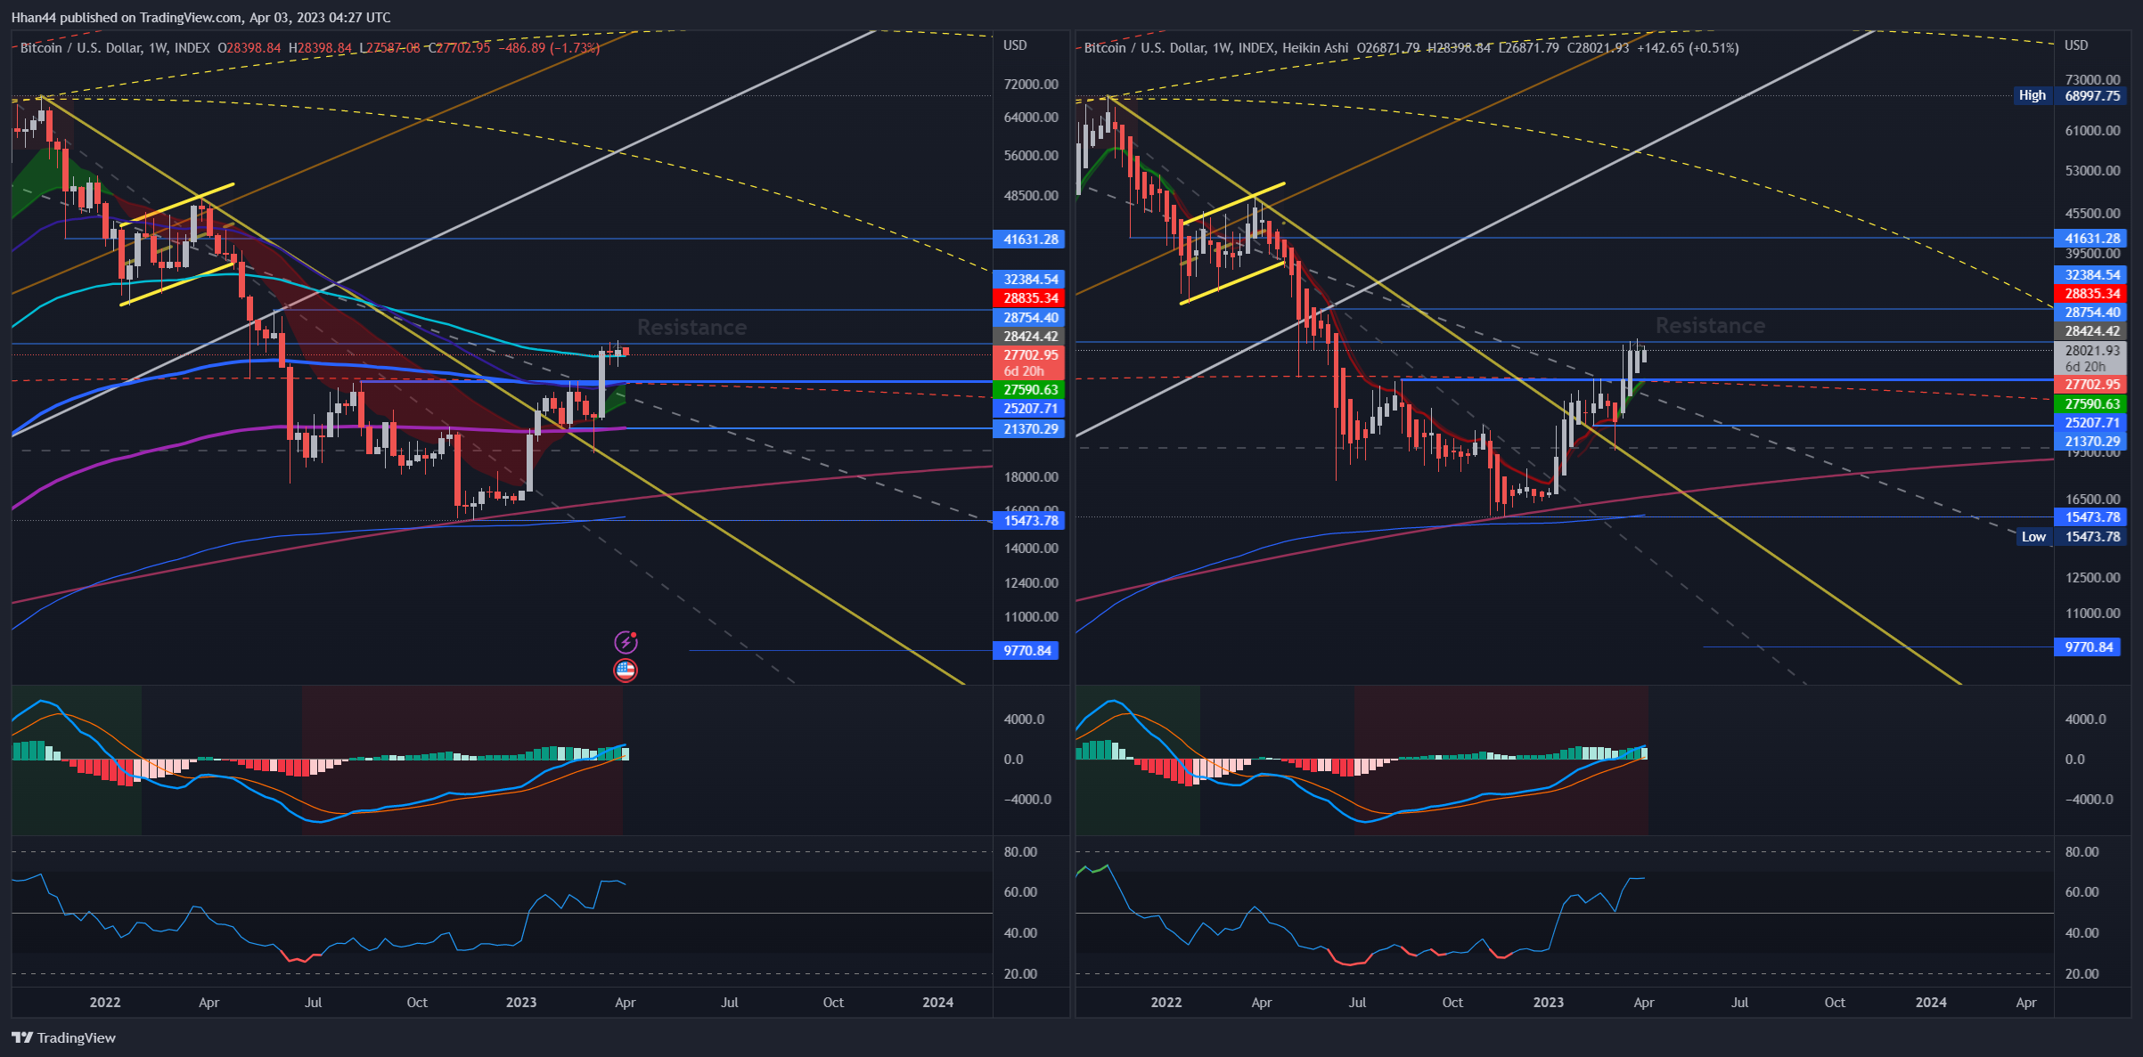The height and width of the screenshot is (1057, 2143).
Task: Select the red 28835.34 price label on the left chart
Action: (1029, 297)
